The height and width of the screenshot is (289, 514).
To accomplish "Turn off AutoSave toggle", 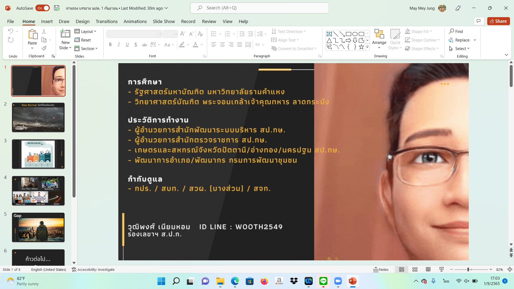I will (43, 8).
